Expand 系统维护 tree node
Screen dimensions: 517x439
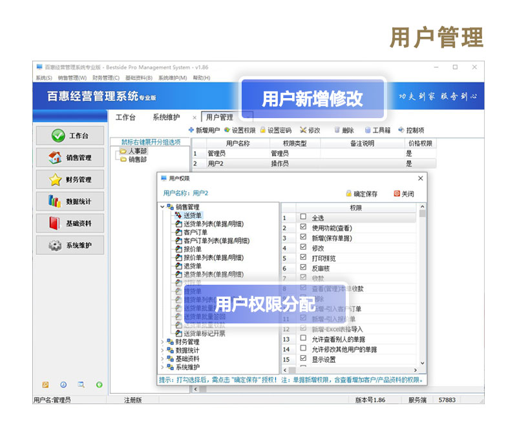click(162, 367)
